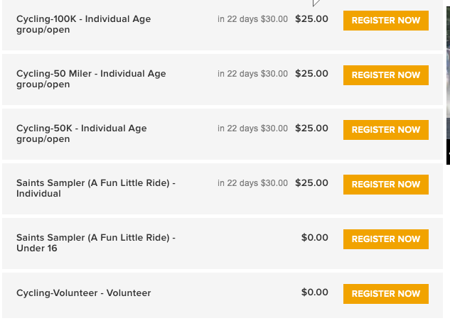Register for Cycling-50K Individual Age group

click(x=386, y=130)
